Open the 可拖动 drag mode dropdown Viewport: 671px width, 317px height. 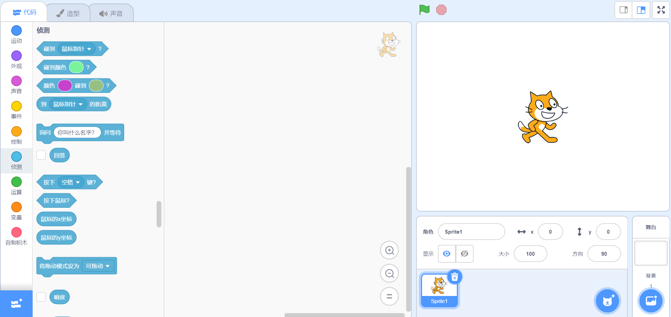click(98, 266)
